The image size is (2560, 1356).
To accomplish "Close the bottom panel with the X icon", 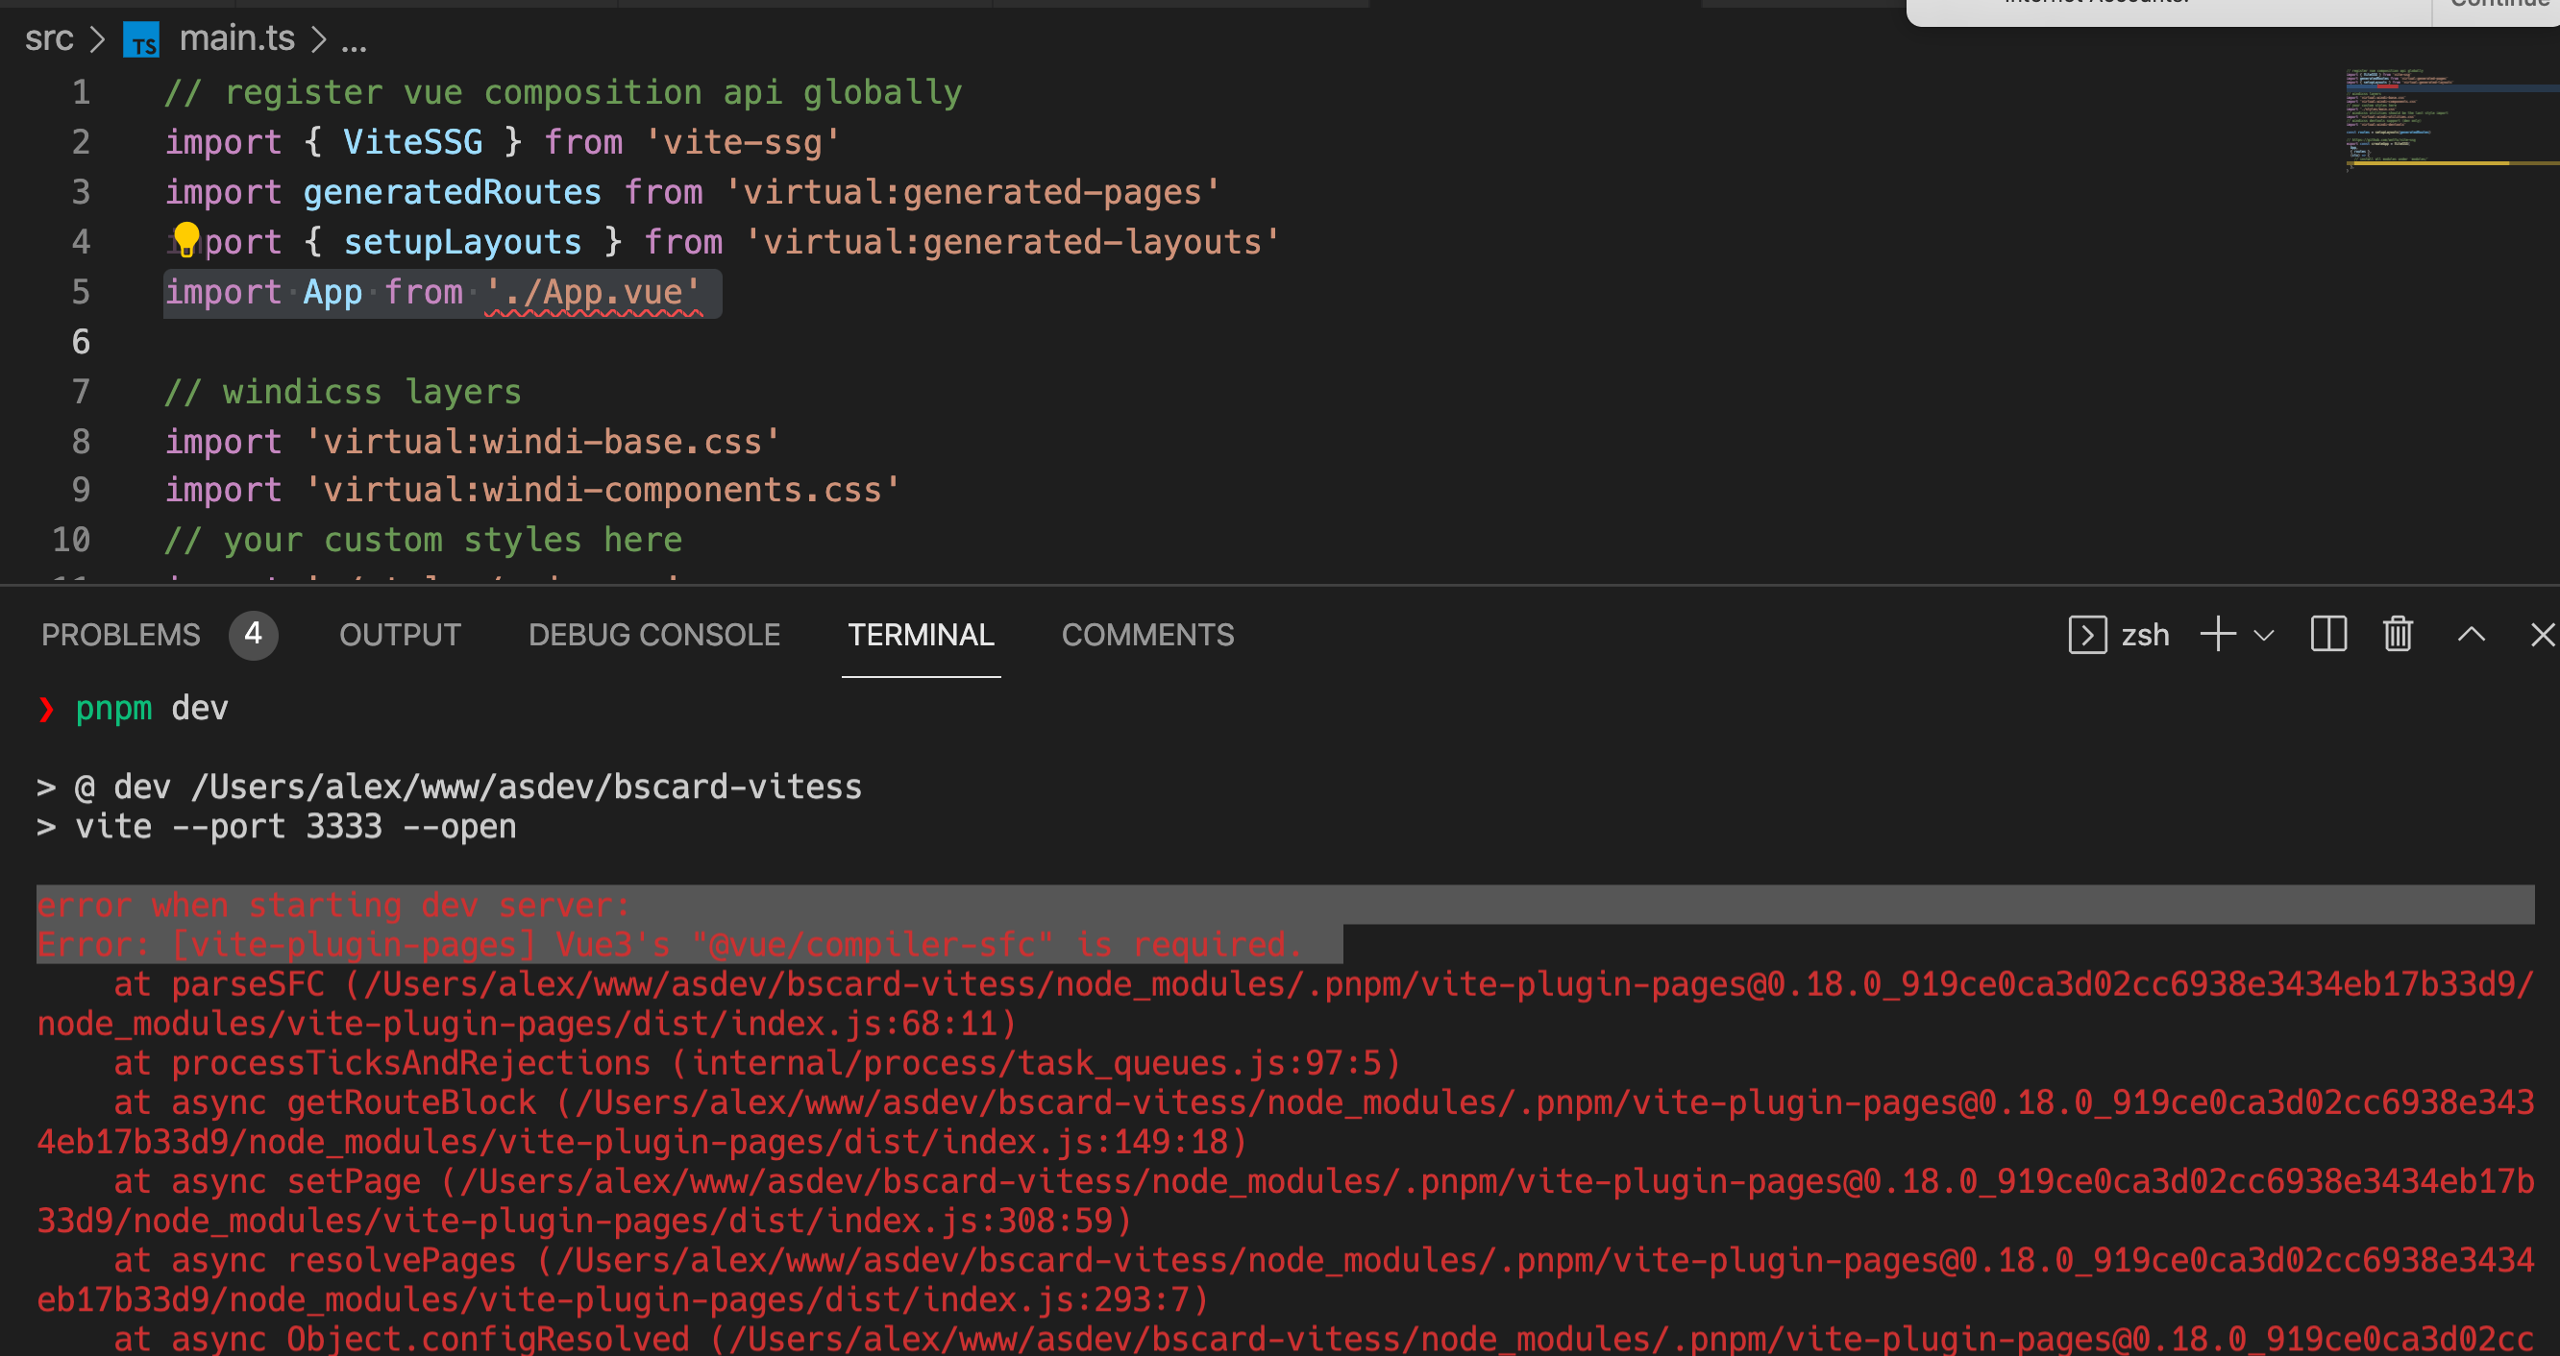I will [x=2542, y=635].
